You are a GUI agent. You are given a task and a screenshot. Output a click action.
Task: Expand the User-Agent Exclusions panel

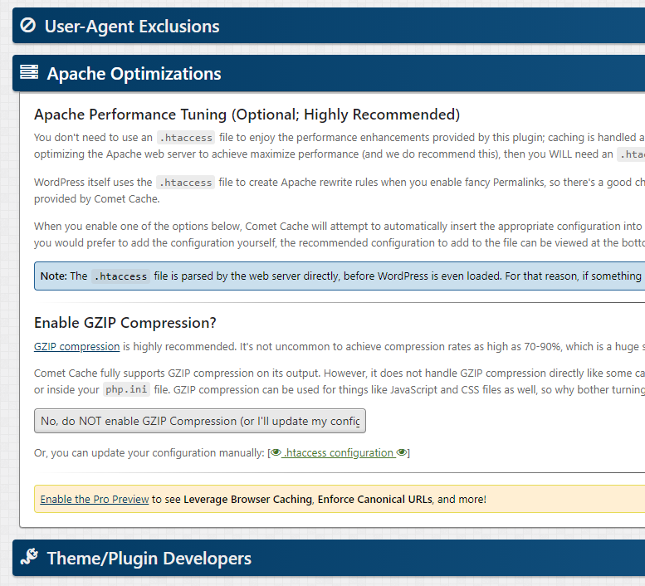(329, 26)
